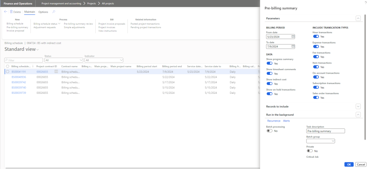Open the Maintain tab
This screenshot has width=367, height=169.
point(29,12)
